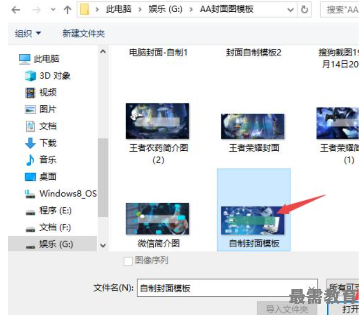Image resolution: width=360 pixels, height=315 pixels.
Task: Focus the search box
Action: click(340, 10)
